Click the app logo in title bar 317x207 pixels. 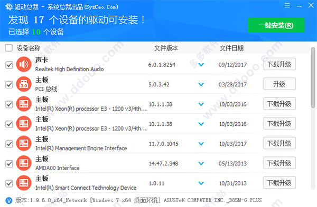click(x=8, y=7)
